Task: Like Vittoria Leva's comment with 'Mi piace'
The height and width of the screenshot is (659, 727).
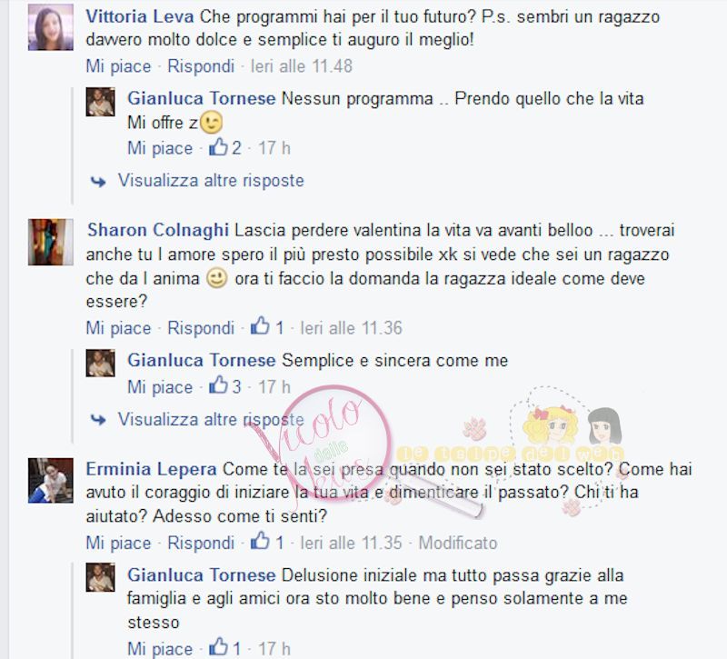Action: (x=118, y=66)
